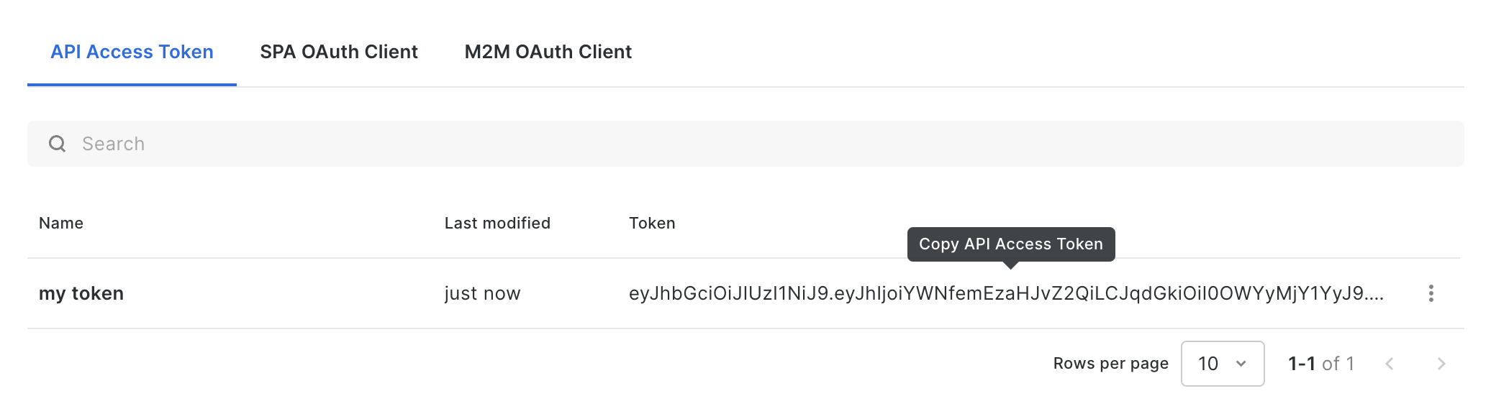The image size is (1491, 414).
Task: Click the Name column header
Action: click(x=61, y=224)
